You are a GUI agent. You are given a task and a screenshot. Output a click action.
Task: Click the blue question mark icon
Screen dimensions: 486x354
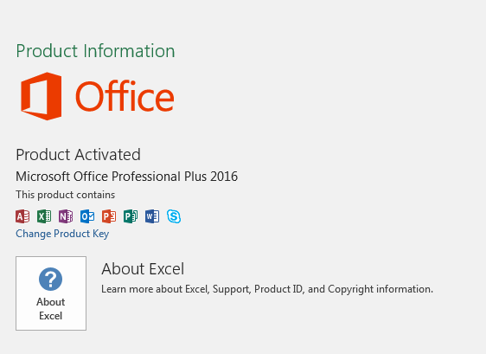50,279
